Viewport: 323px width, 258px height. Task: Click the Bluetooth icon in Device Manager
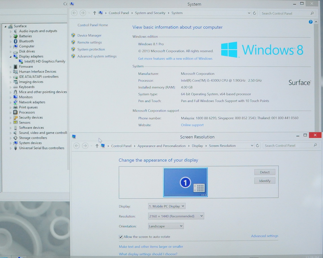[15, 41]
